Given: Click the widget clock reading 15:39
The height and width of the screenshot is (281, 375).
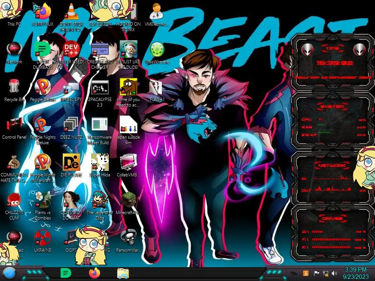Looking at the screenshot, I should tap(335, 63).
